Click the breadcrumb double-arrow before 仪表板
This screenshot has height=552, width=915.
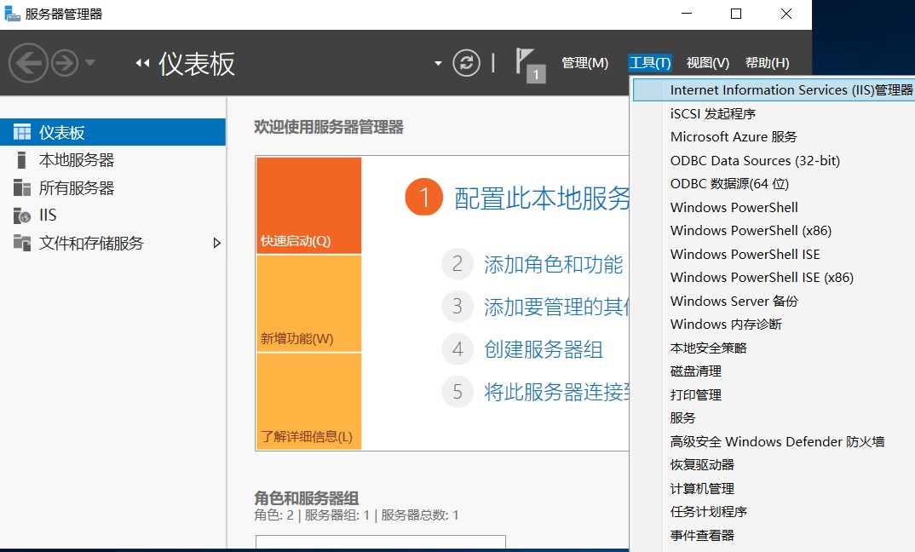pyautogui.click(x=142, y=63)
